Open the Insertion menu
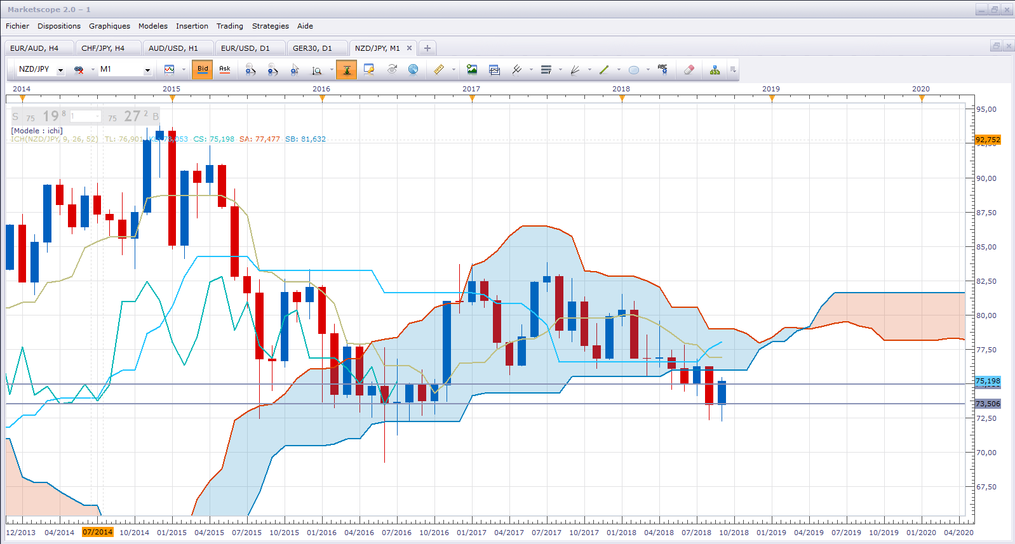Image resolution: width=1015 pixels, height=544 pixels. 192,26
